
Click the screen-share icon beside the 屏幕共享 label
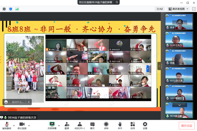tap(2, 118)
